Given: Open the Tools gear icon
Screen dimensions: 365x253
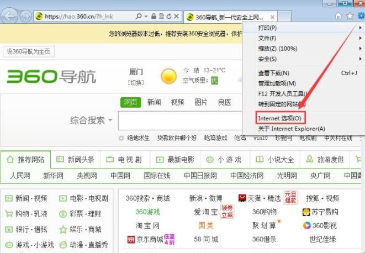Looking at the screenshot, I should 361,16.
